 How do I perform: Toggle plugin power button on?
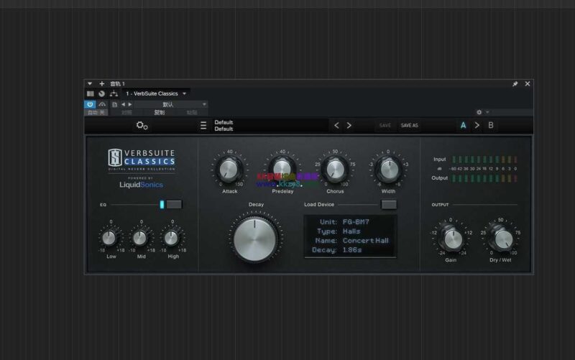point(90,104)
